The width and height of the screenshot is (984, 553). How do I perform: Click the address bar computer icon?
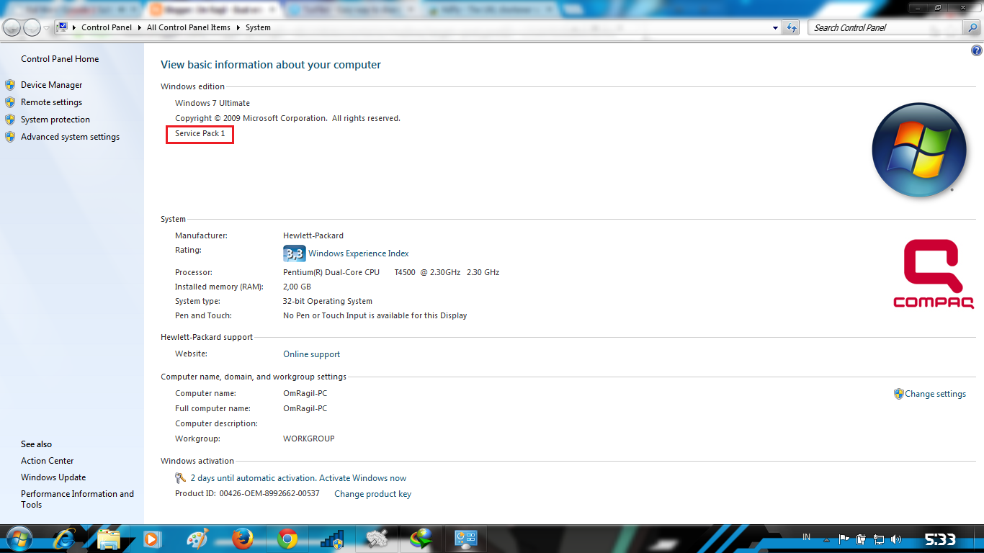(x=63, y=27)
